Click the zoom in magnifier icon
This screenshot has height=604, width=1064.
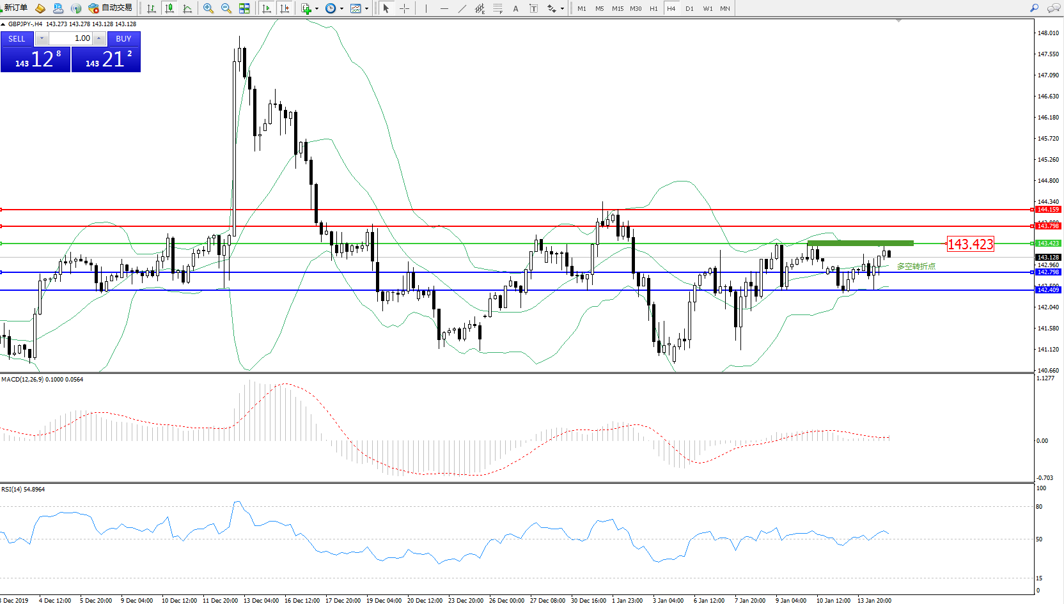pos(208,8)
